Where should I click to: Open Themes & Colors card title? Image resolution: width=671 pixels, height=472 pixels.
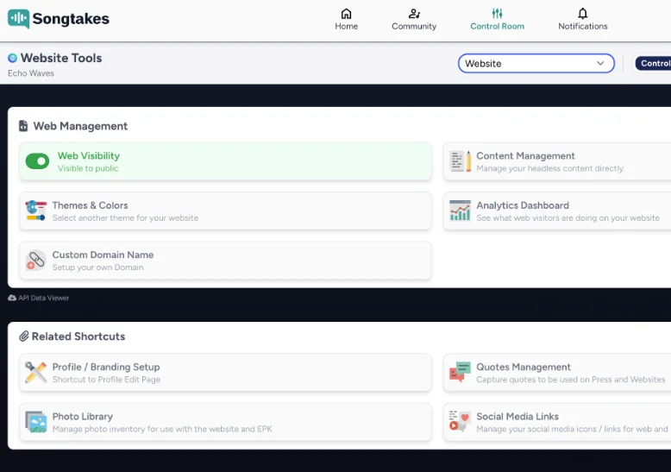[90, 205]
